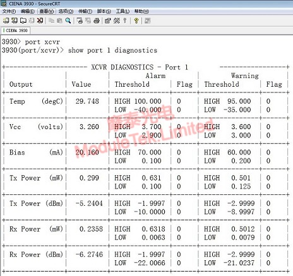Viewport: 293px width, 276px height.
Task: Click the 'Value' column header
Action: [x=81, y=84]
